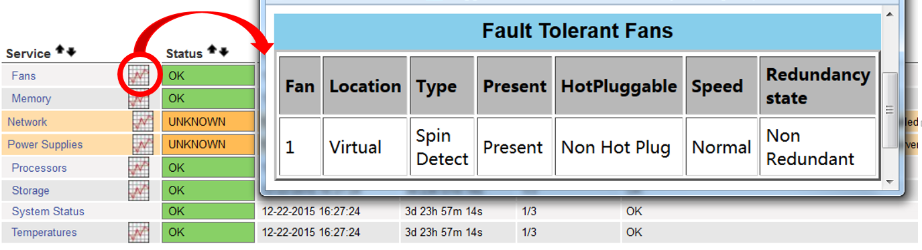Open the Power Supplies service link
Image resolution: width=922 pixels, height=250 pixels.
coord(45,144)
